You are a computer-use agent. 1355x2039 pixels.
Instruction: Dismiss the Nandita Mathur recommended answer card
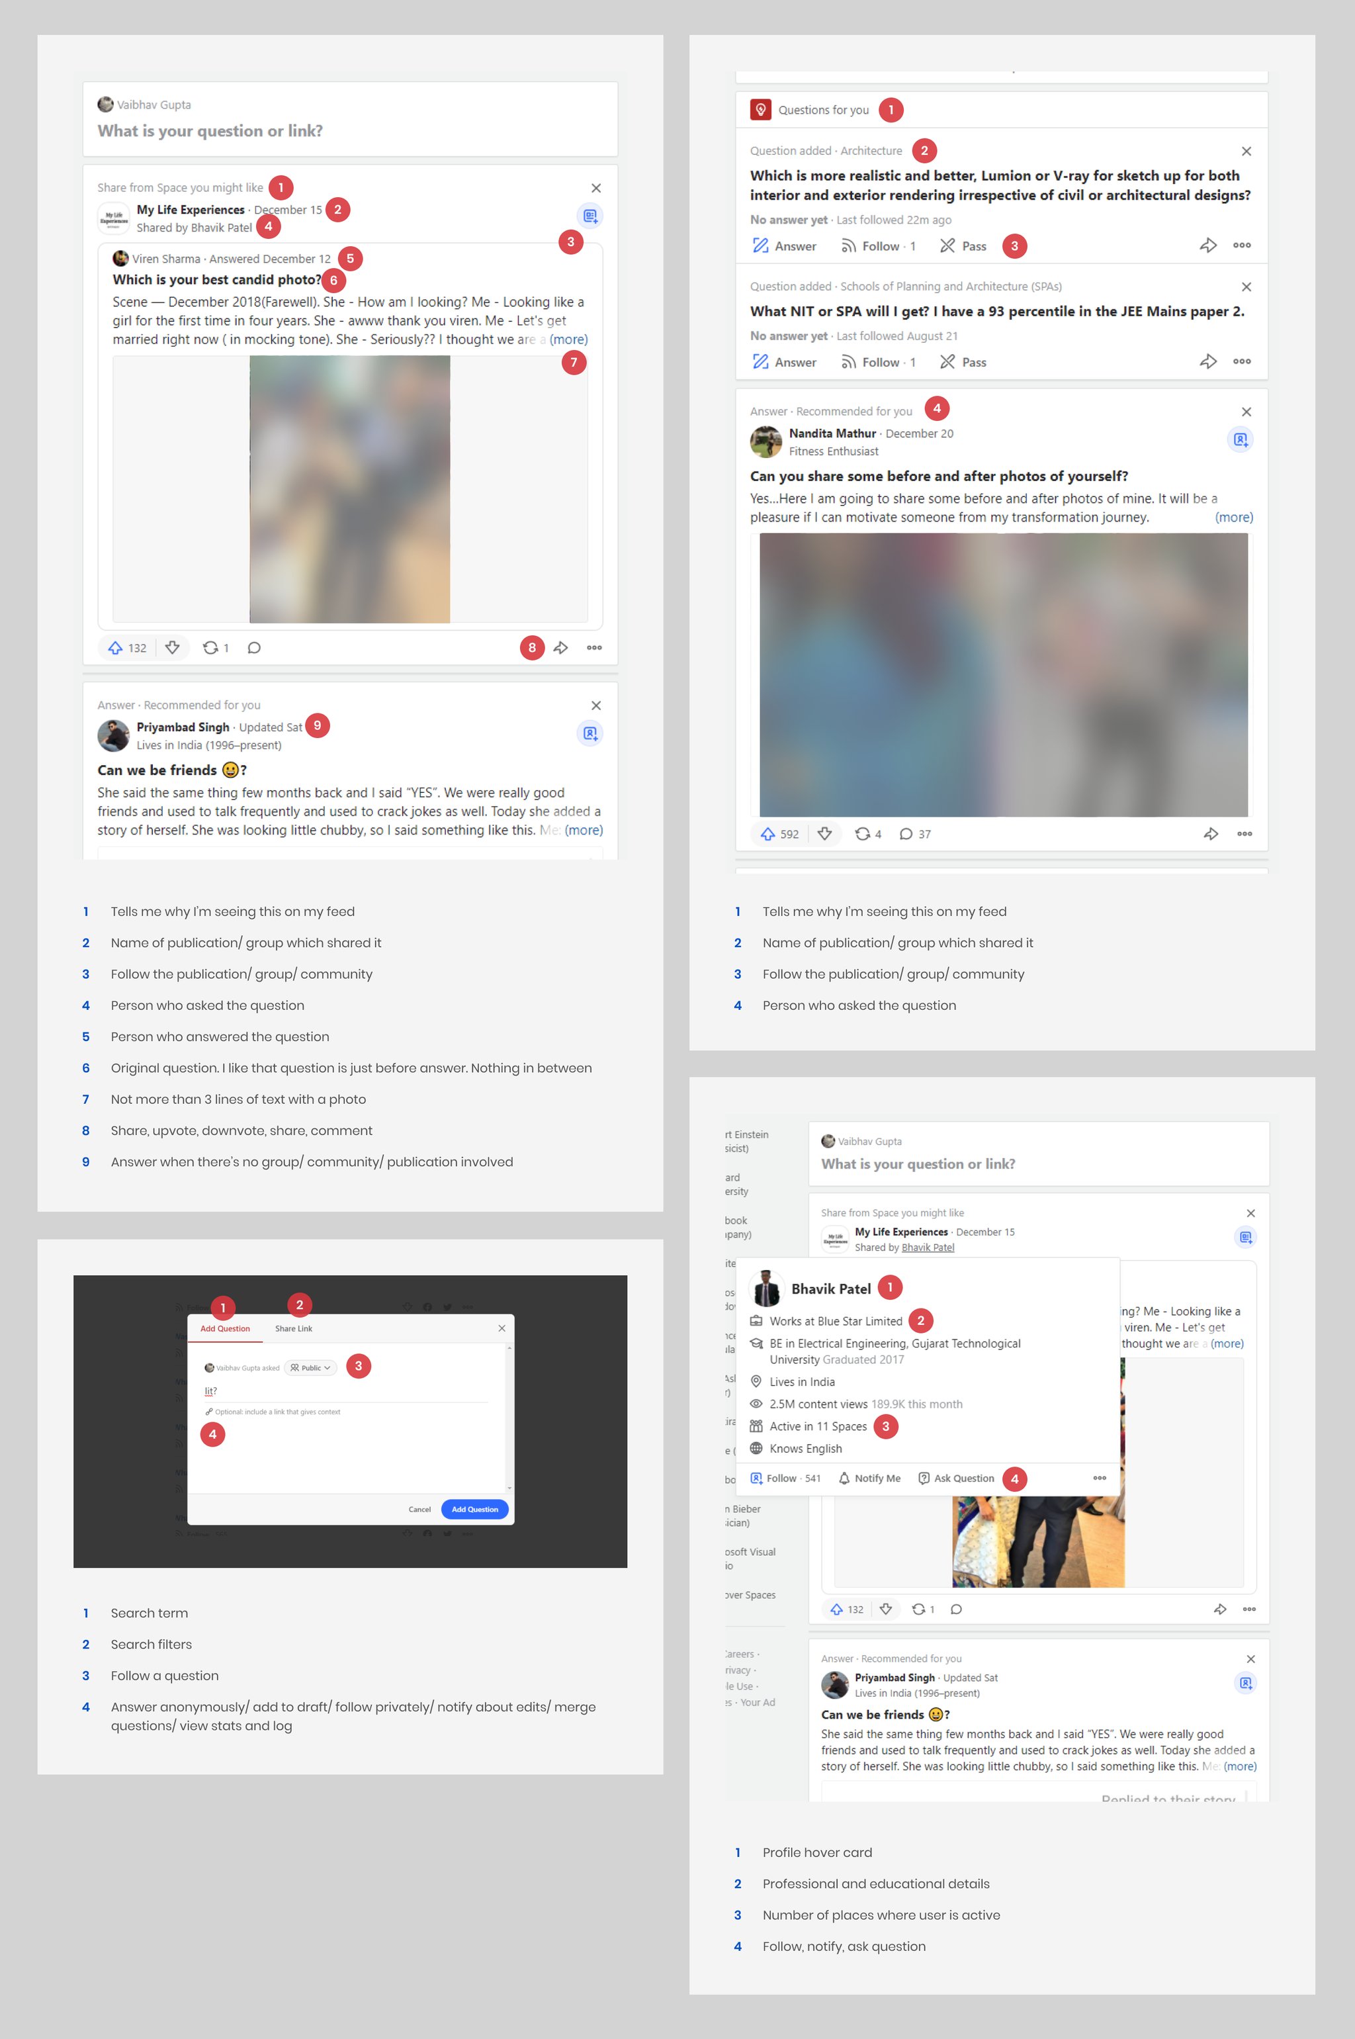click(1246, 412)
